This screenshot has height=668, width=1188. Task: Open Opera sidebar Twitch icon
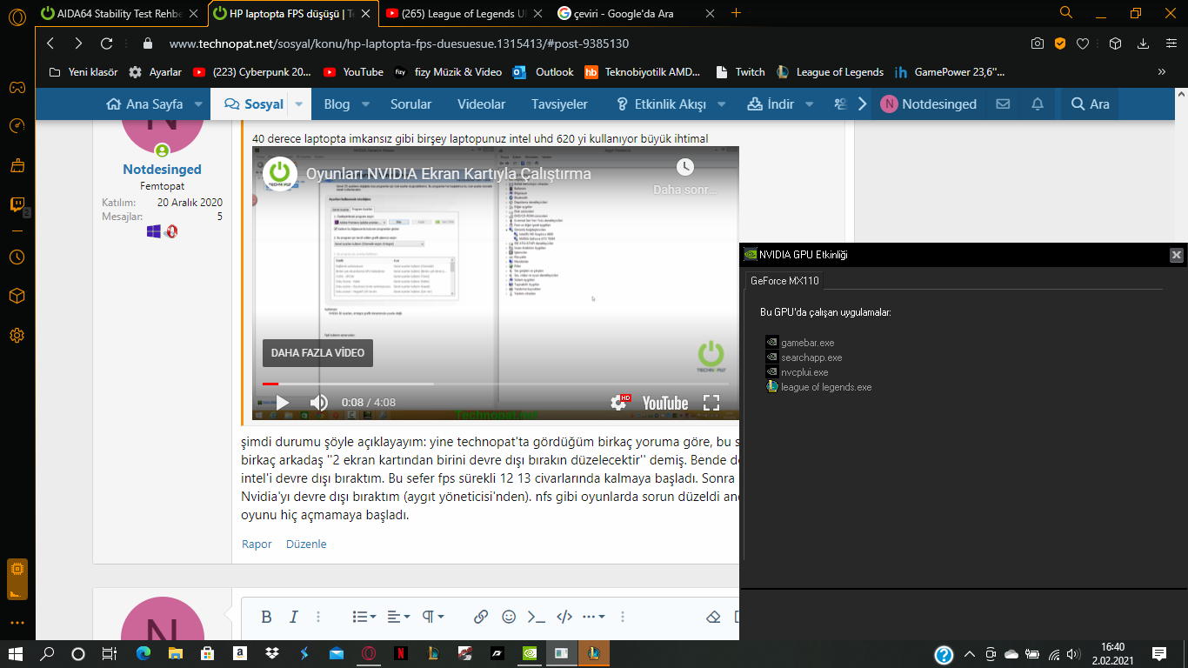(x=17, y=204)
